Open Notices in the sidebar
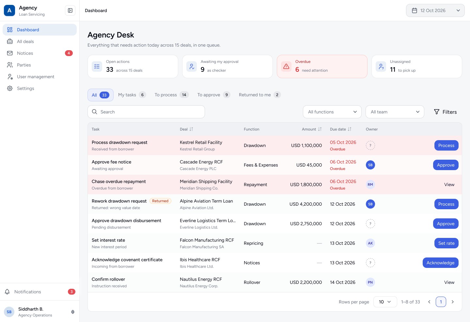470x322 pixels. 39,53
